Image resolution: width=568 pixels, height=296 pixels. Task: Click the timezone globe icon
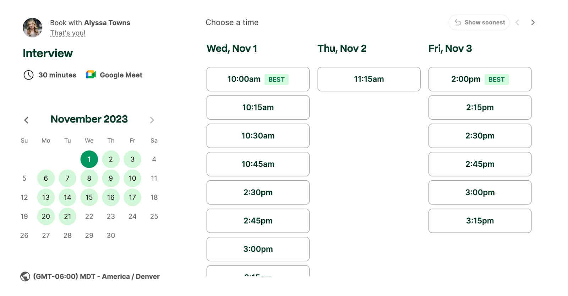click(x=25, y=276)
